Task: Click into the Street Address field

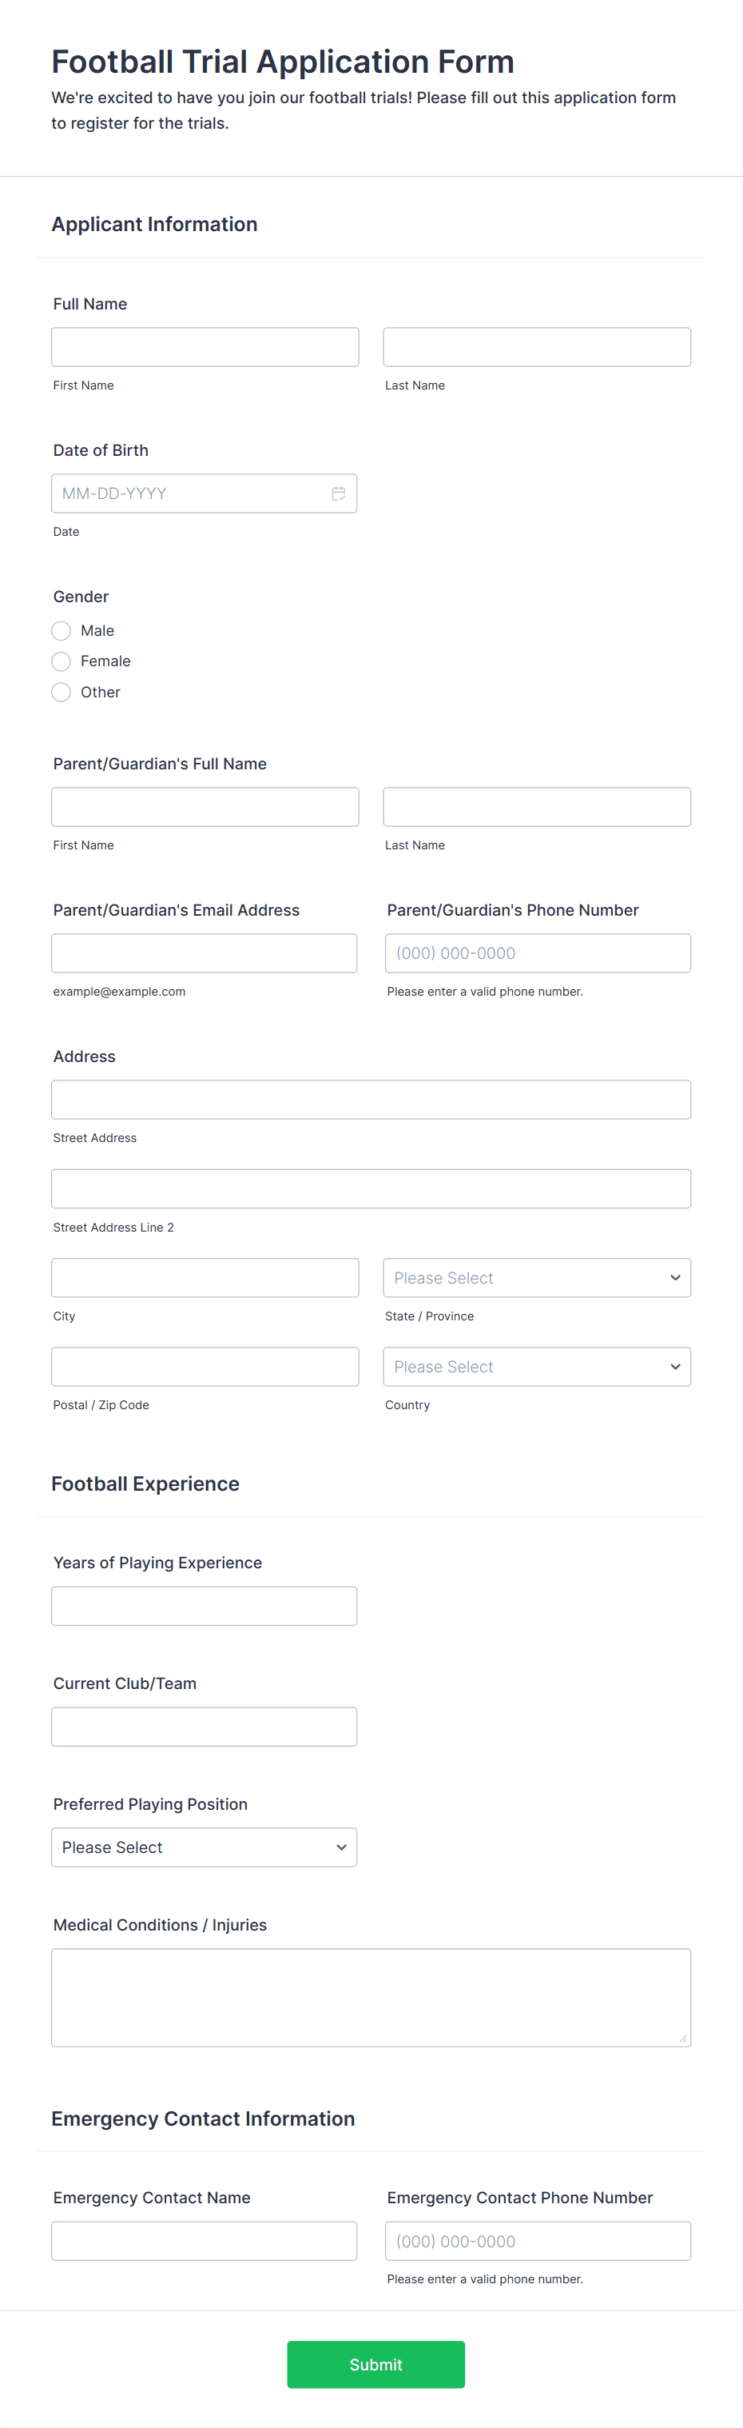Action: tap(370, 1099)
